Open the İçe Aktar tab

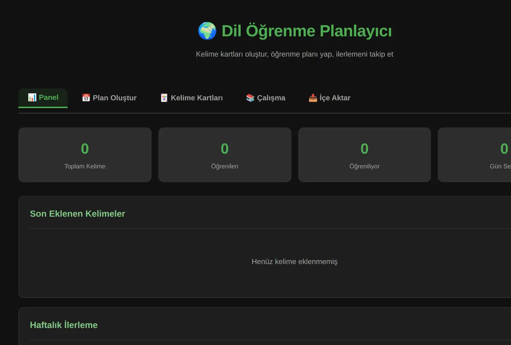click(x=329, y=98)
